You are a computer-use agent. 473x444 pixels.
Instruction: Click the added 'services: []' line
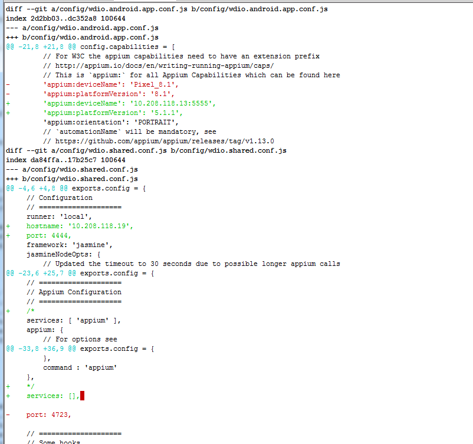point(50,396)
